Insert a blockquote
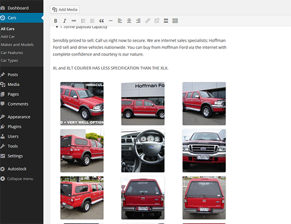 [102, 21]
